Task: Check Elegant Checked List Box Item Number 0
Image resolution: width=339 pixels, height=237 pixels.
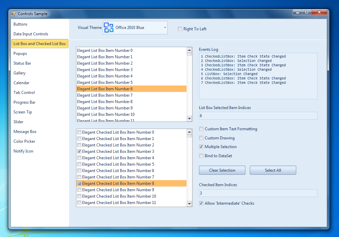Action: 79,132
